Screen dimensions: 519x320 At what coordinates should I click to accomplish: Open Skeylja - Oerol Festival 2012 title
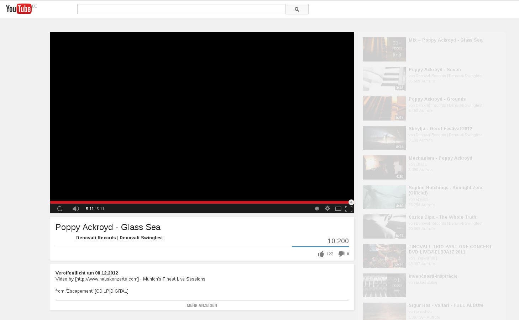click(440, 129)
